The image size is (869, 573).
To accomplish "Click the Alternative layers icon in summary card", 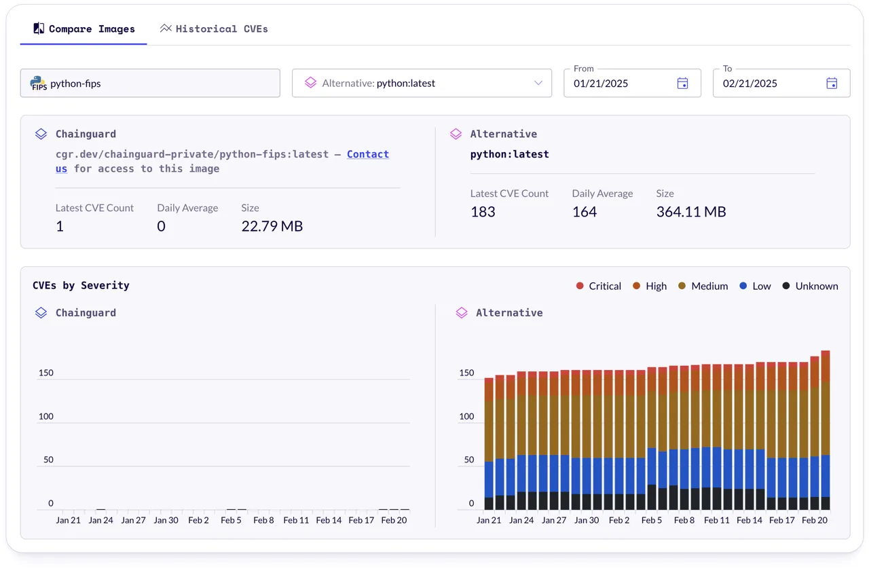I will click(456, 134).
